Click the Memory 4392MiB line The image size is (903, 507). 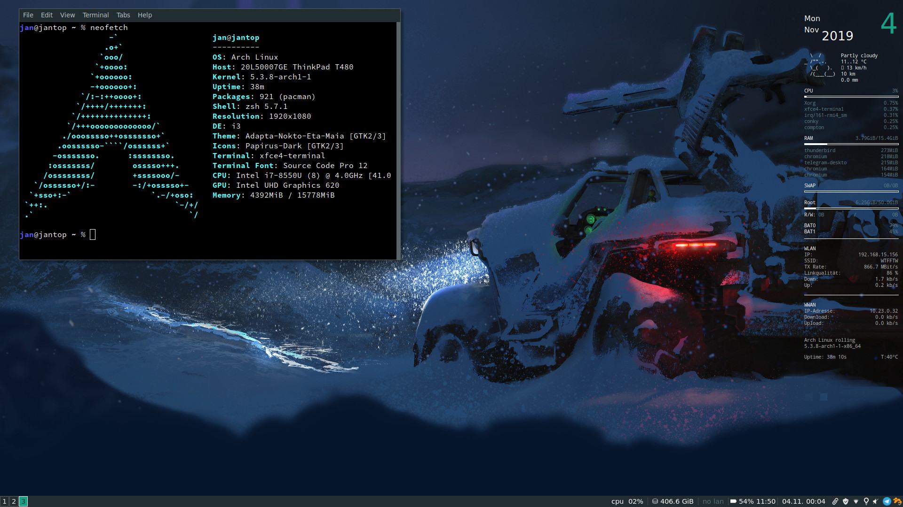(273, 195)
